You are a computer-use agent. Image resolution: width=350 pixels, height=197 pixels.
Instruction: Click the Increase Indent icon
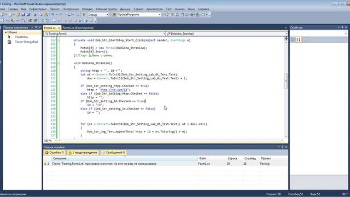(36, 21)
